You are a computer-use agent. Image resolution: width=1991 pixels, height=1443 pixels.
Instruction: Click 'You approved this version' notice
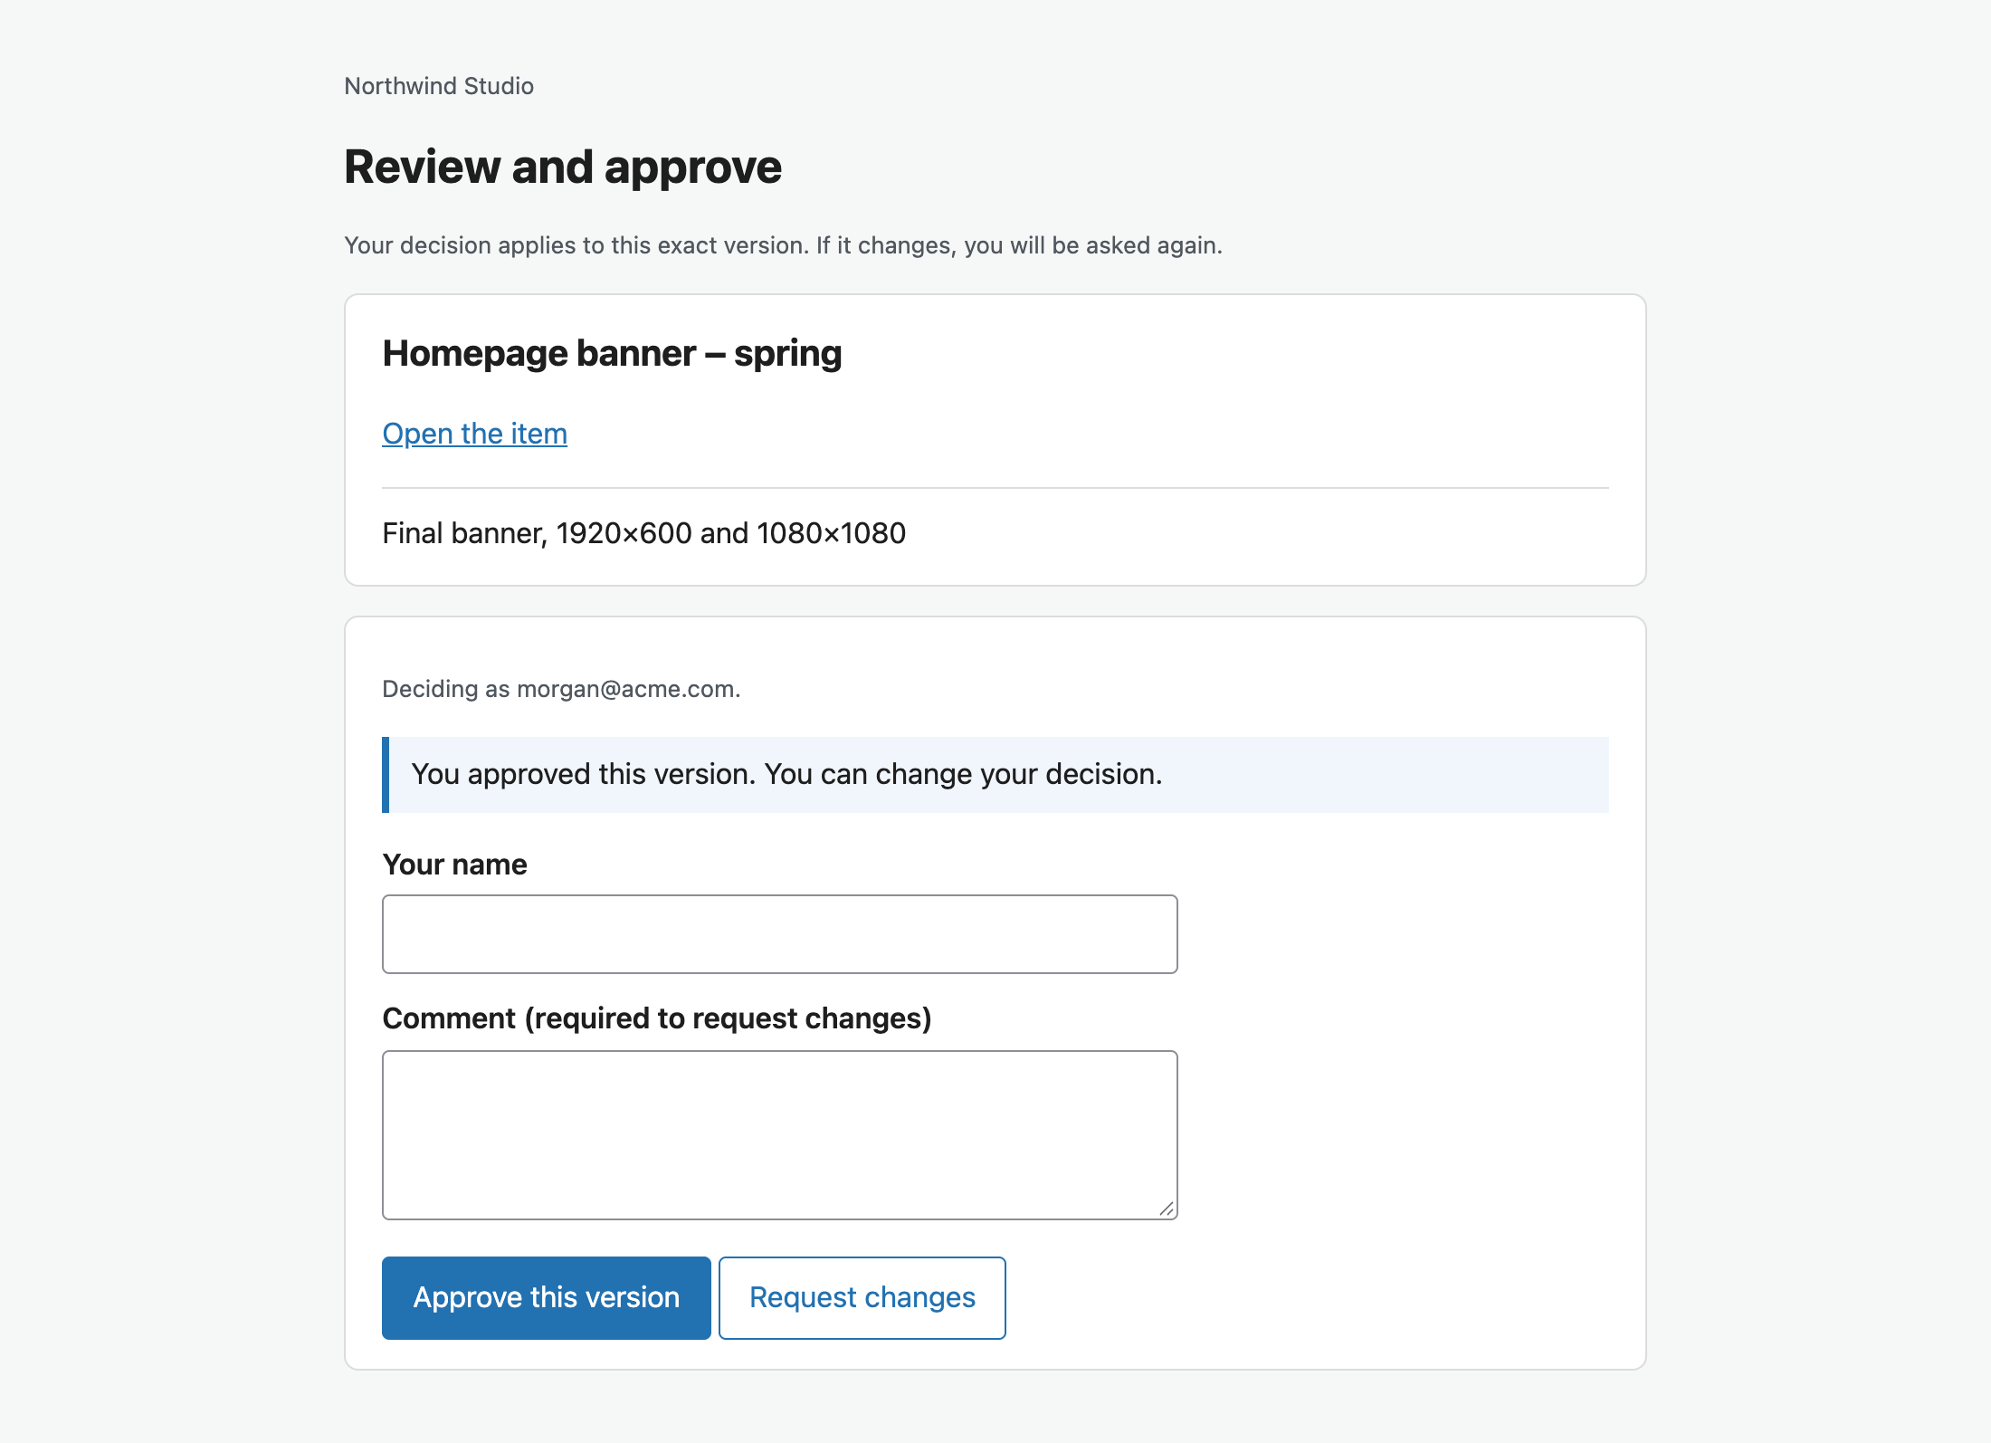click(995, 775)
